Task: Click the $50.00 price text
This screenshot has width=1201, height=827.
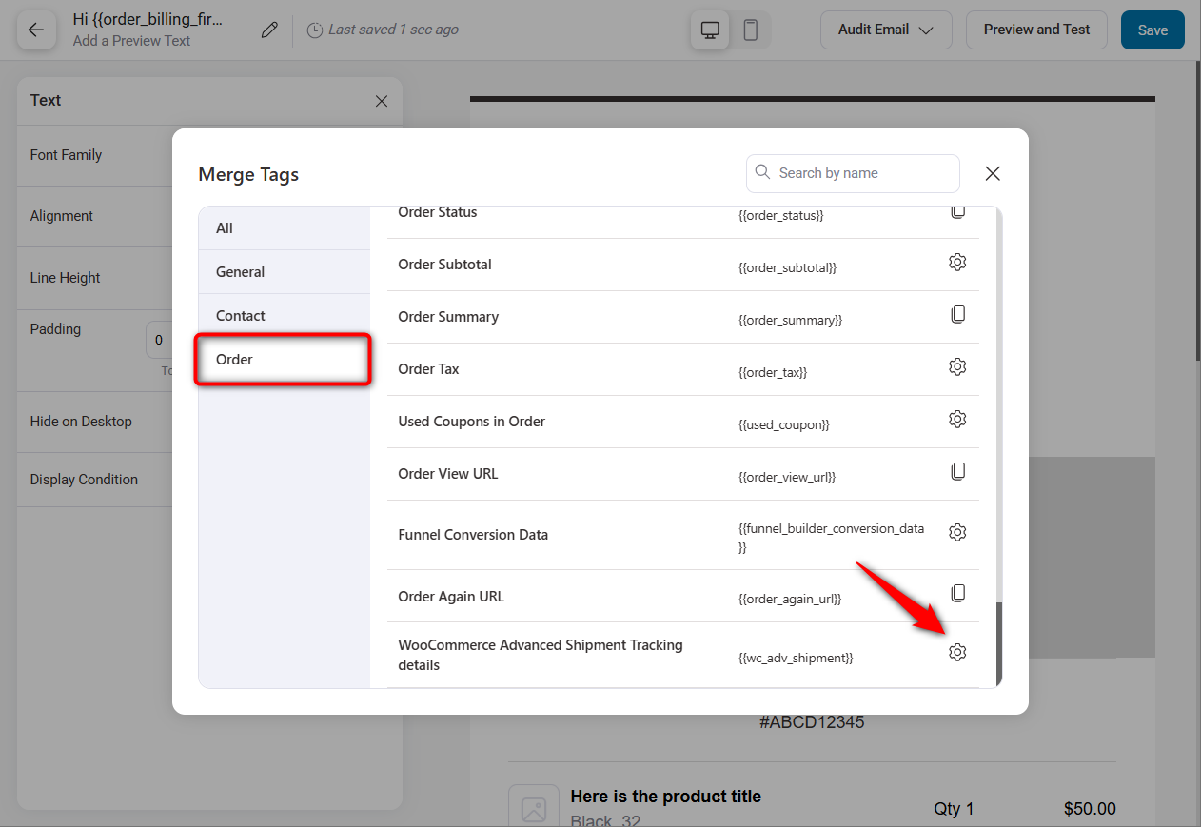Action: 1090,809
